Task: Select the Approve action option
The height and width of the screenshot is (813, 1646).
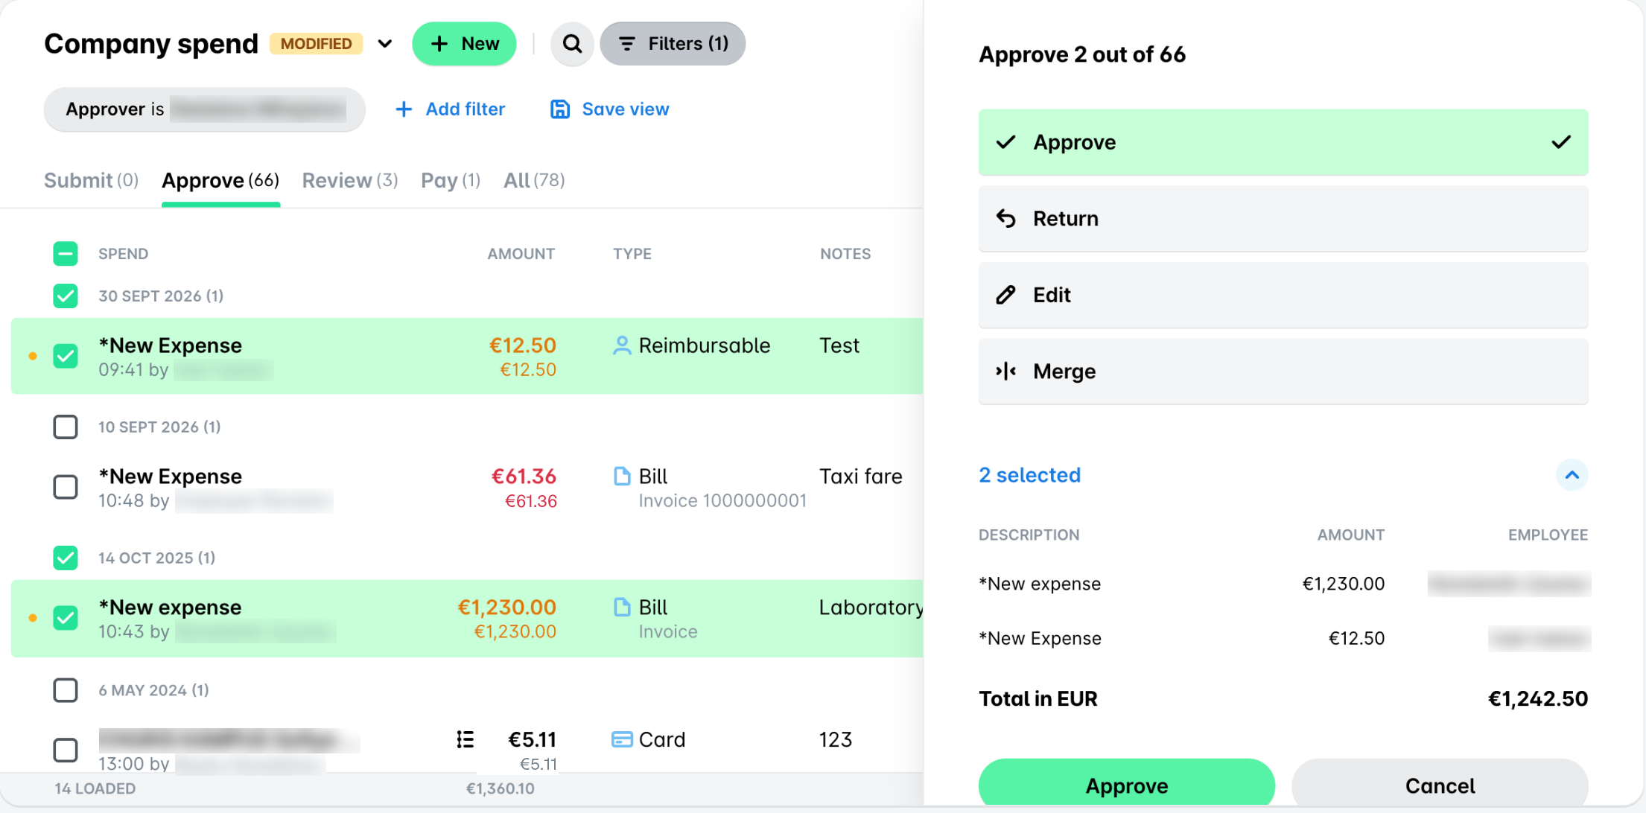Action: (1283, 142)
